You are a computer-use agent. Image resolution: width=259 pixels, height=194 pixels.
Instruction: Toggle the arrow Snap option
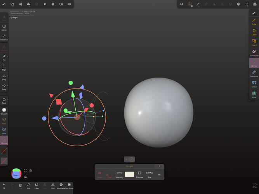4,87
